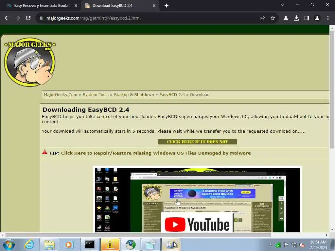Viewport: 335px width, 251px height.
Task: Click the 'Downloading EasyBCD 2.4' heading
Action: click(86, 110)
